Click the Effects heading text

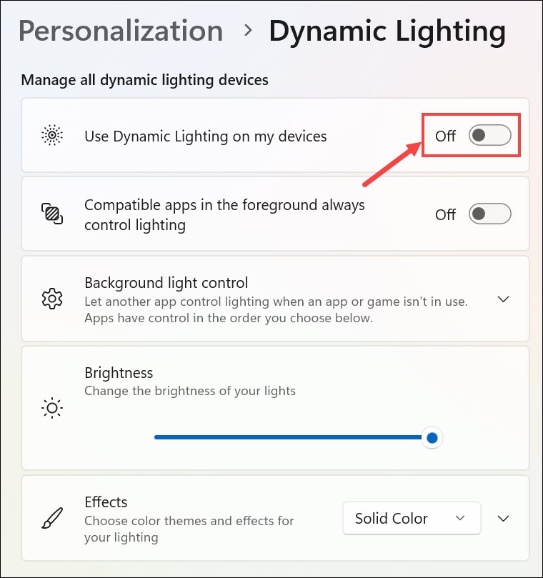coord(106,502)
